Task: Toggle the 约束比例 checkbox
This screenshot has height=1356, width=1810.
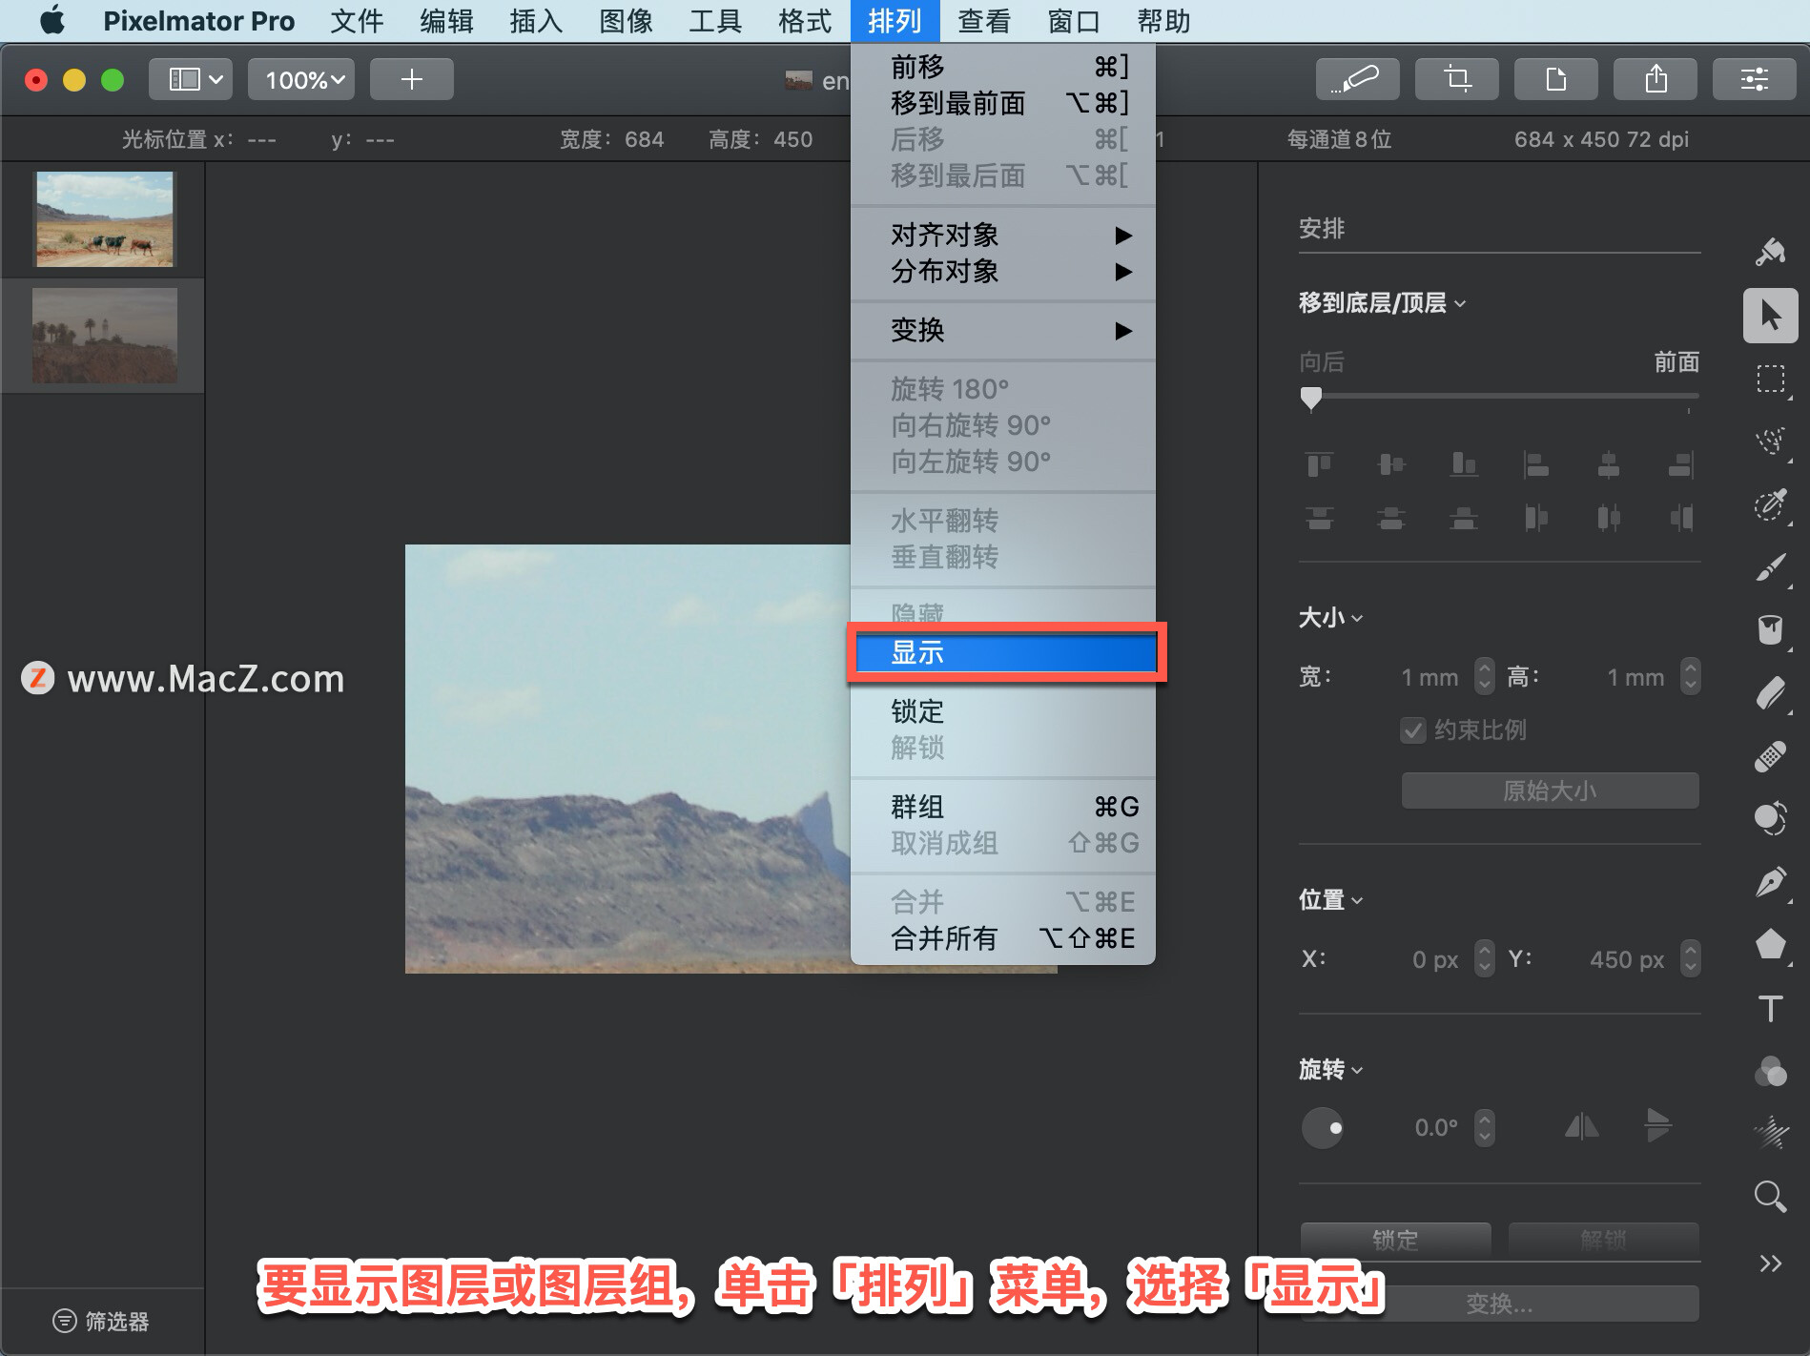Action: point(1412,730)
